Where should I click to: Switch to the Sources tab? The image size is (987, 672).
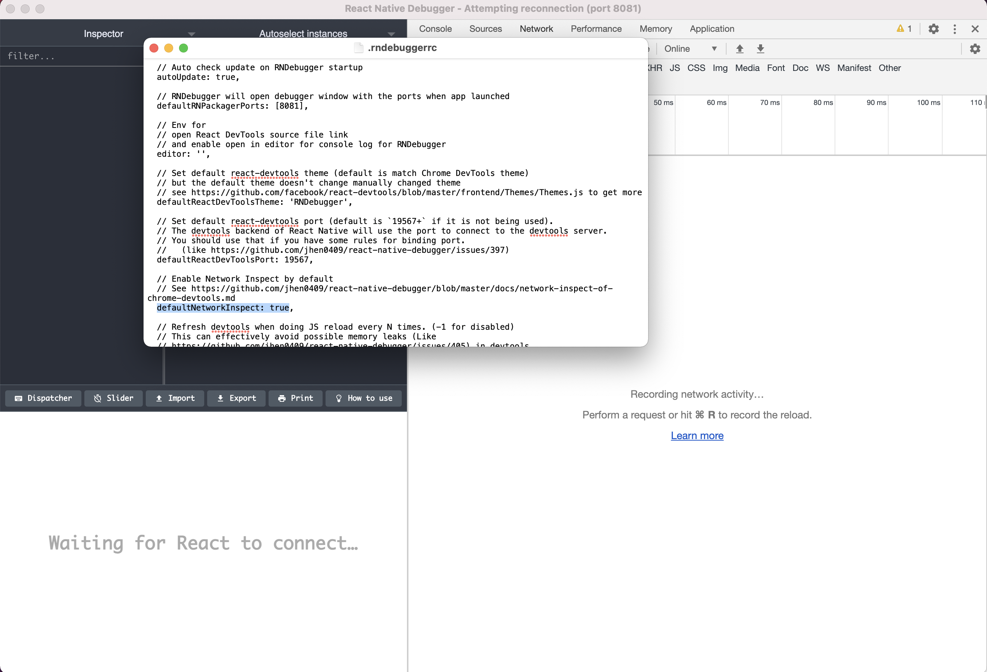pyautogui.click(x=485, y=29)
